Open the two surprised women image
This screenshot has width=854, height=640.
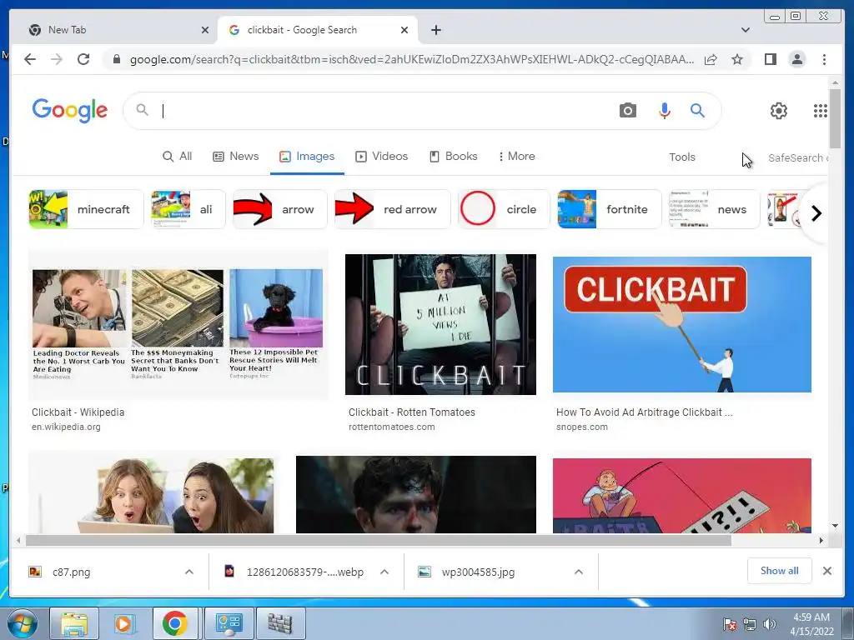pyautogui.click(x=152, y=495)
